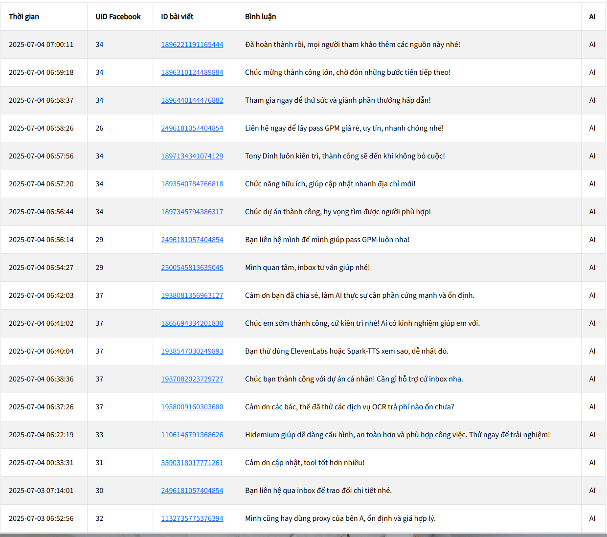Select timestamp 2025-07-04 06:59:18

41,72
